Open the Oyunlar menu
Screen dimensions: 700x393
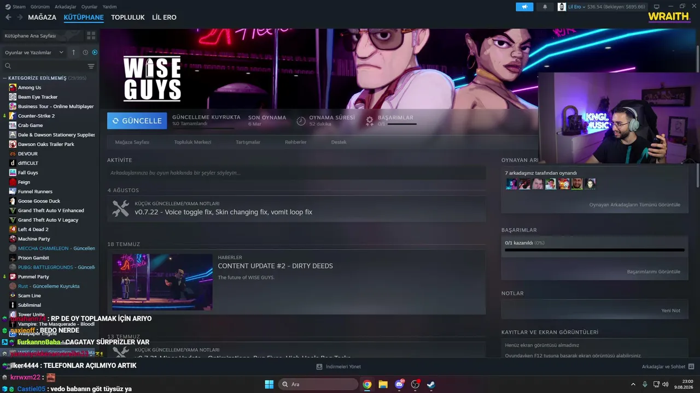(x=89, y=7)
